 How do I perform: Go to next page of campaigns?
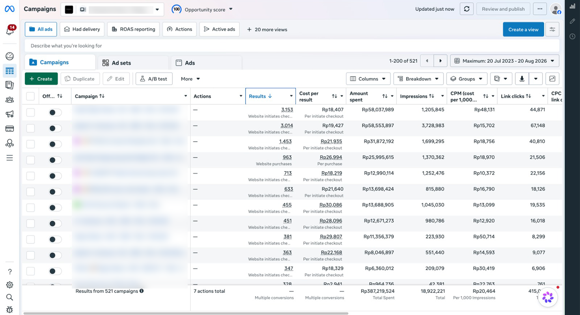tap(440, 61)
